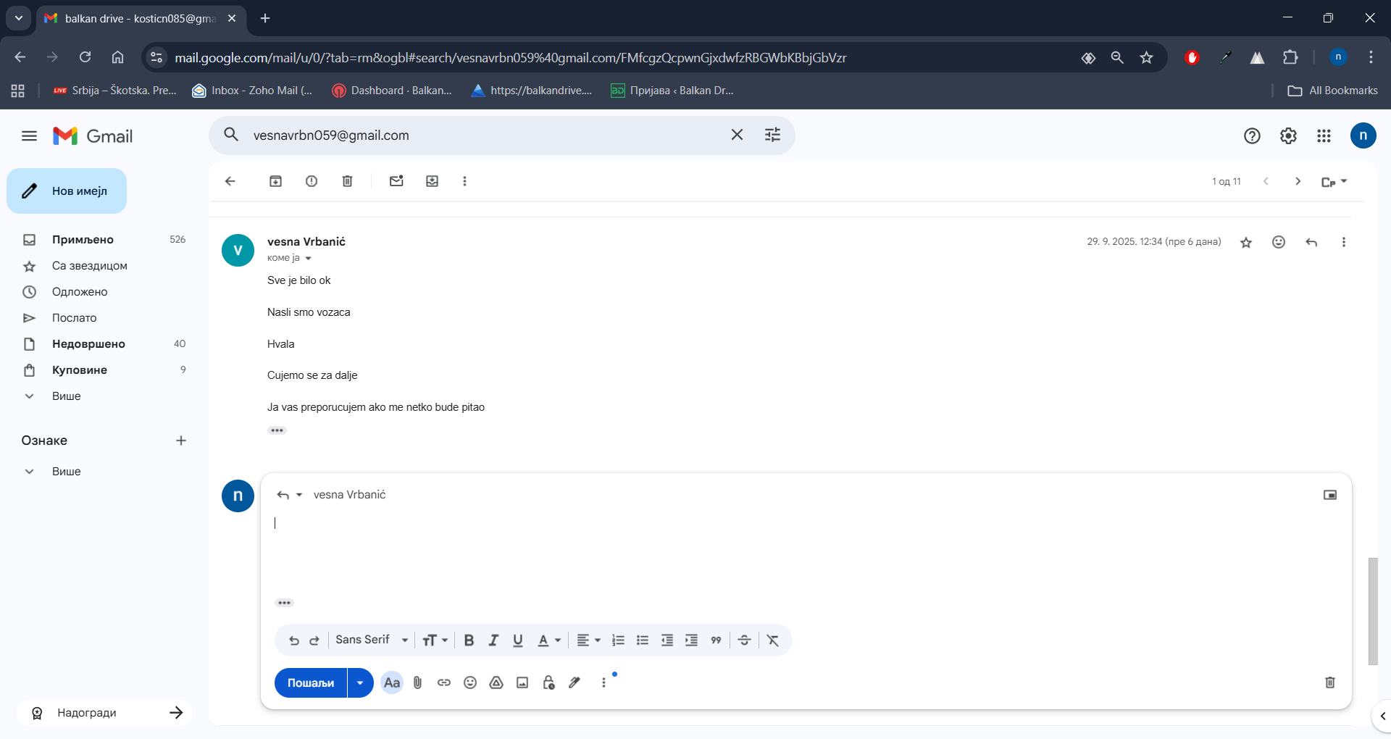
Task: Open Примљено inbox folder
Action: click(83, 240)
